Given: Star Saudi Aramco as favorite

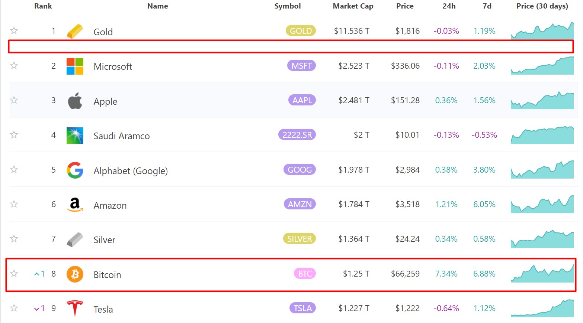Looking at the screenshot, I should click(14, 135).
